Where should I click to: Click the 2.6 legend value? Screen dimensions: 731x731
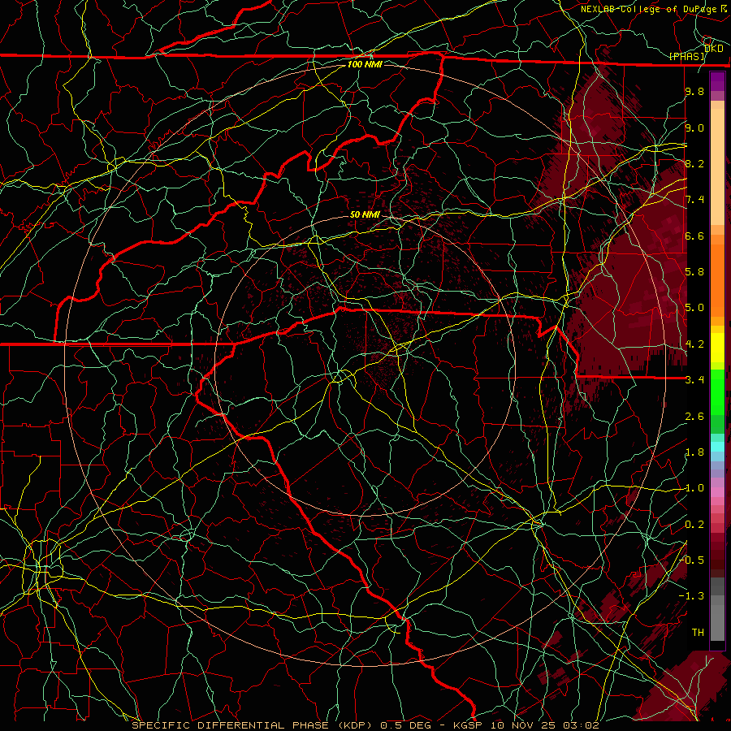click(694, 417)
